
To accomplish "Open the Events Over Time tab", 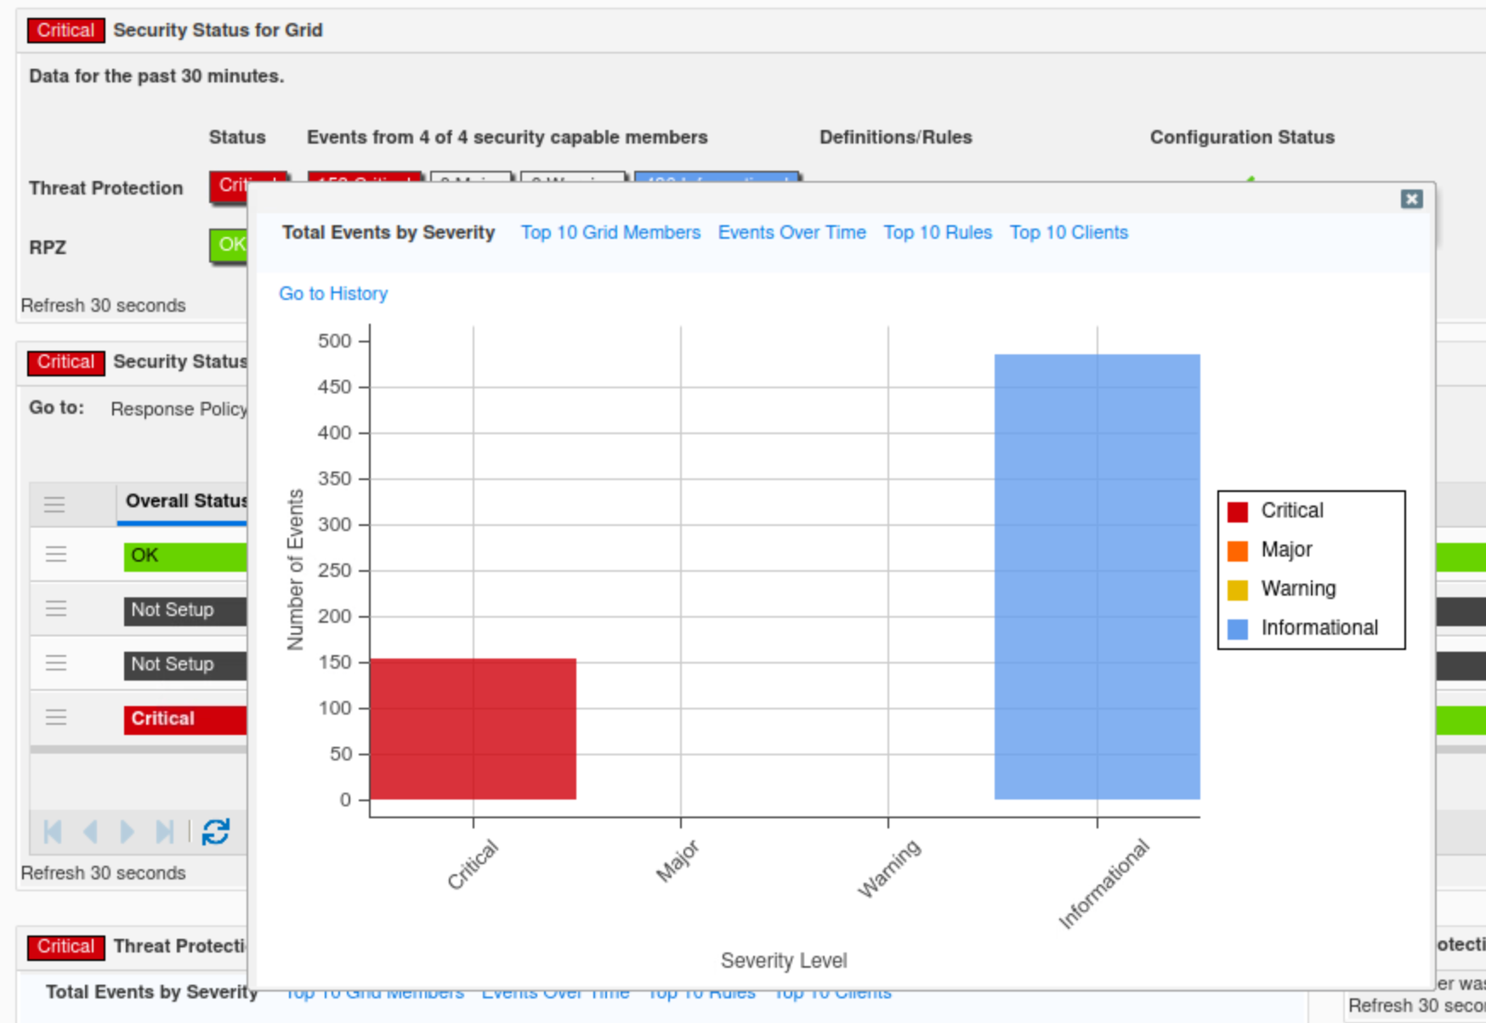I will (791, 233).
